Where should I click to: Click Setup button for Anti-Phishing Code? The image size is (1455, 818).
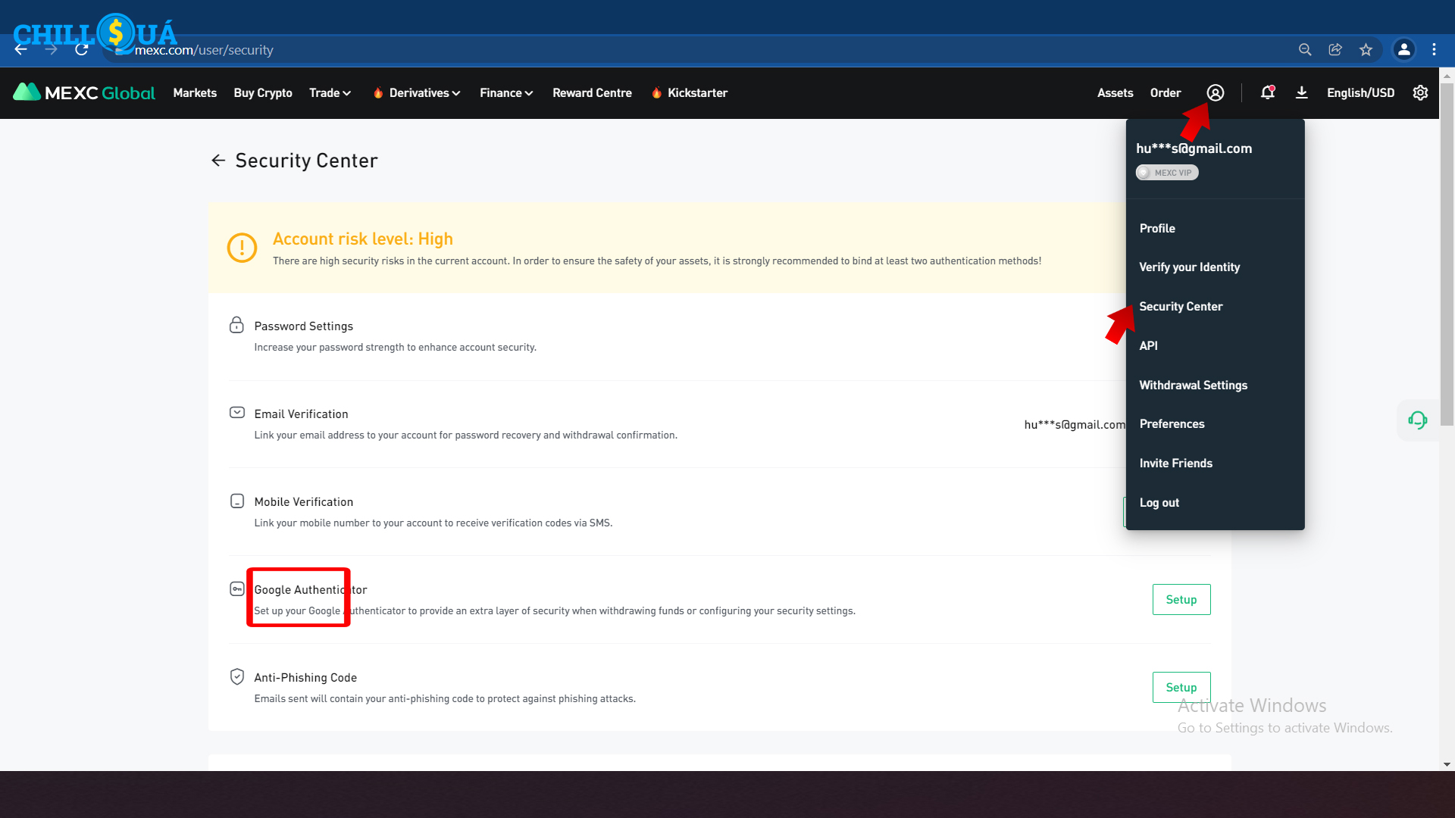[x=1181, y=687]
